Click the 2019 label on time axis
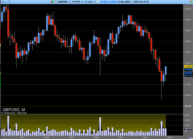This screenshot has height=139, width=193. click(71, 137)
